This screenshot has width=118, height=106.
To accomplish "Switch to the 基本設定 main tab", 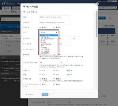I will pyautogui.click(x=6, y=8).
